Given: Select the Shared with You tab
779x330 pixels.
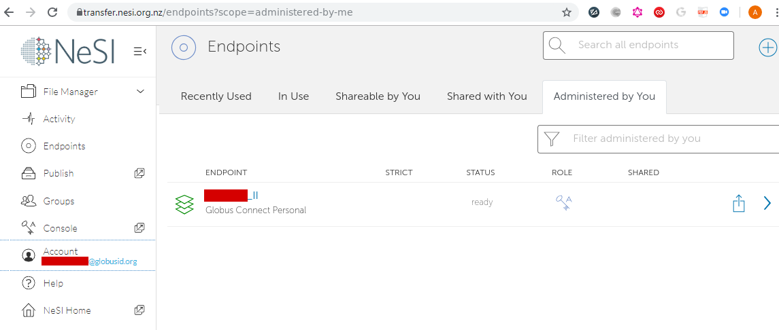Looking at the screenshot, I should tap(486, 96).
